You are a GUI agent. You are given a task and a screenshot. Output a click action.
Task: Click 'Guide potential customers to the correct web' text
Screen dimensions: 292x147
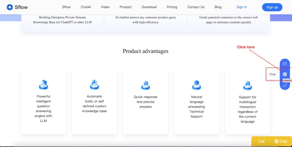(228, 20)
